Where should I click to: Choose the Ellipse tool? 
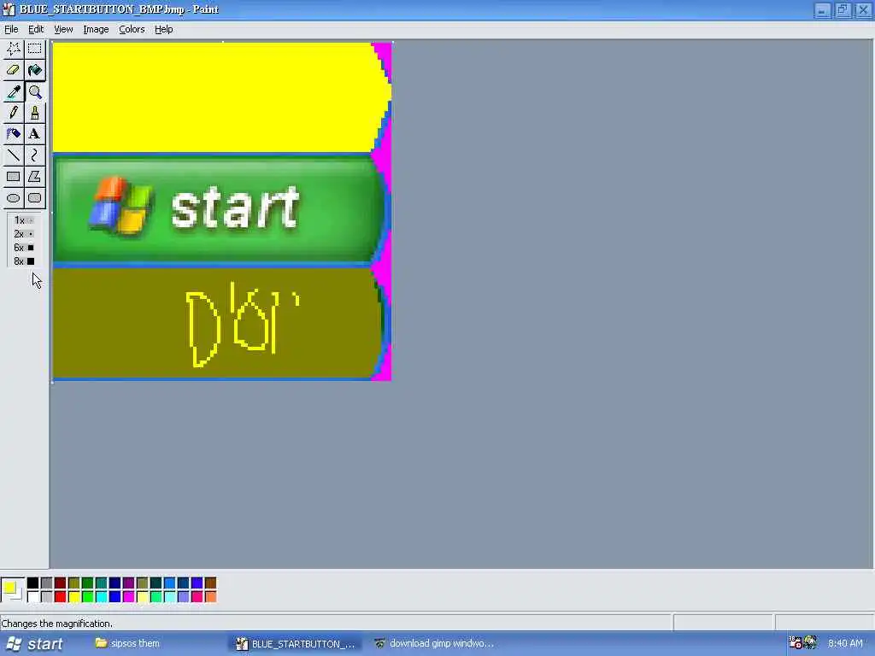[x=14, y=198]
